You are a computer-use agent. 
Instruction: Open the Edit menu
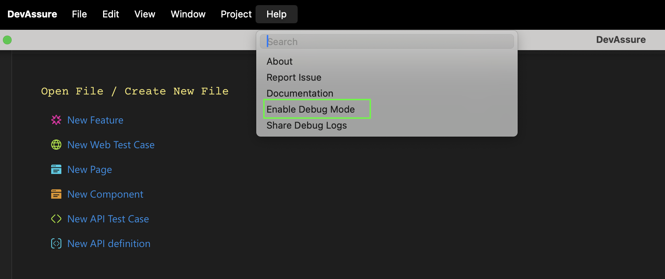(x=111, y=14)
